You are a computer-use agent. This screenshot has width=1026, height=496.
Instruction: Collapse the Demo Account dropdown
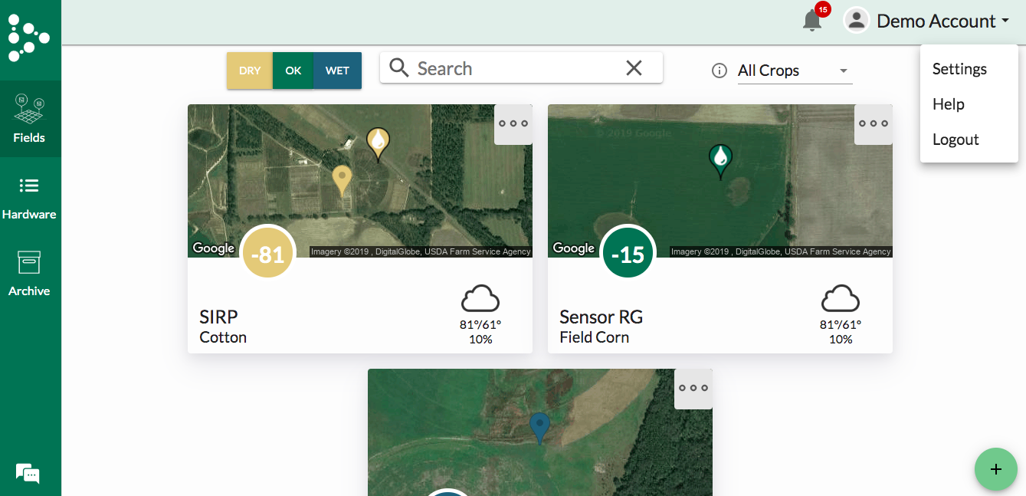tap(943, 21)
